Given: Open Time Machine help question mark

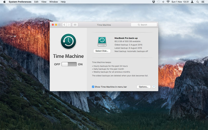Looking at the screenshot, I should point(154,87).
